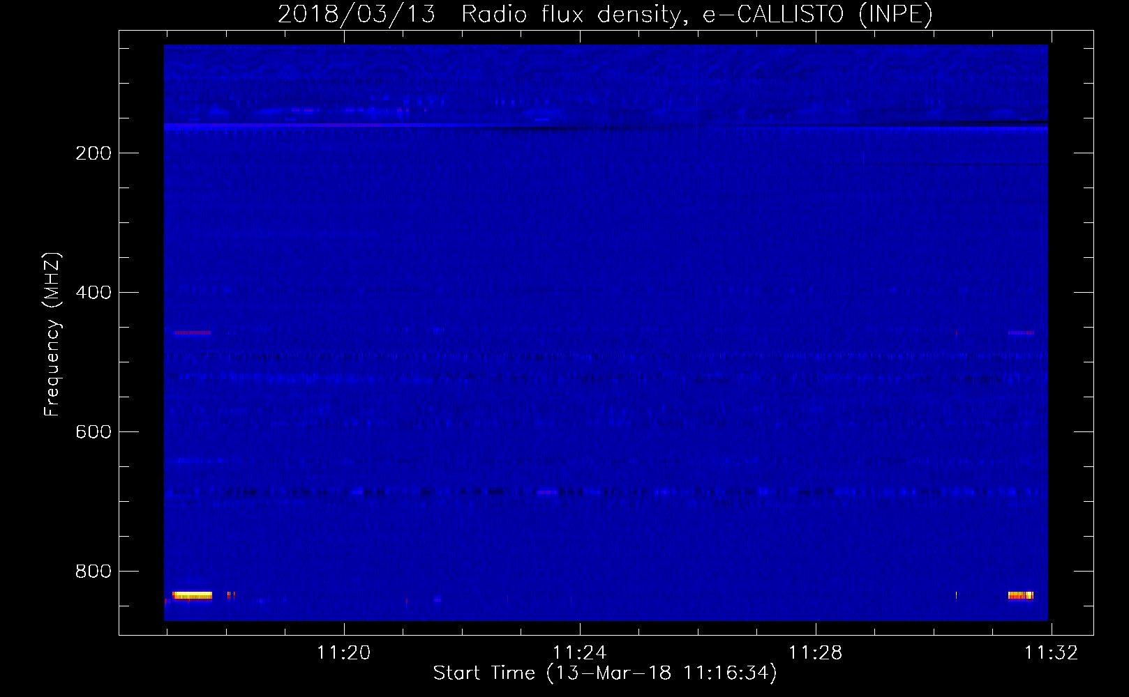Viewport: 1129px width, 697px height.
Task: Click the '11:20' time tick label
Action: pyautogui.click(x=343, y=653)
